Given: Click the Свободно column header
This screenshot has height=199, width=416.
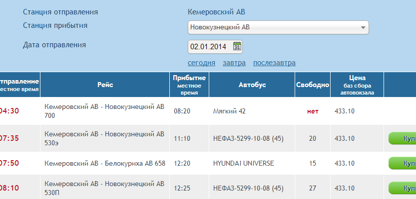Looking at the screenshot, I should tap(313, 85).
